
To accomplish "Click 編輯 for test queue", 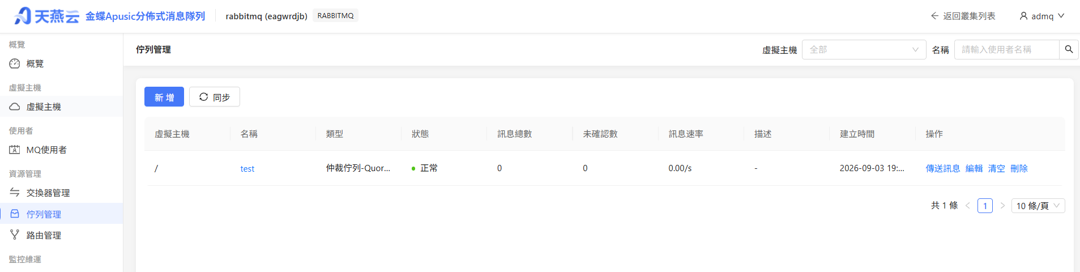I will click(x=974, y=168).
